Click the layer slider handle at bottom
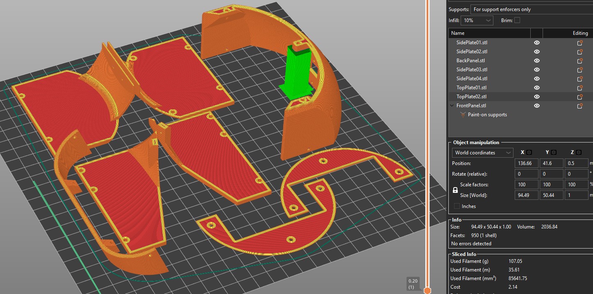Image resolution: width=593 pixels, height=294 pixels. [427, 290]
